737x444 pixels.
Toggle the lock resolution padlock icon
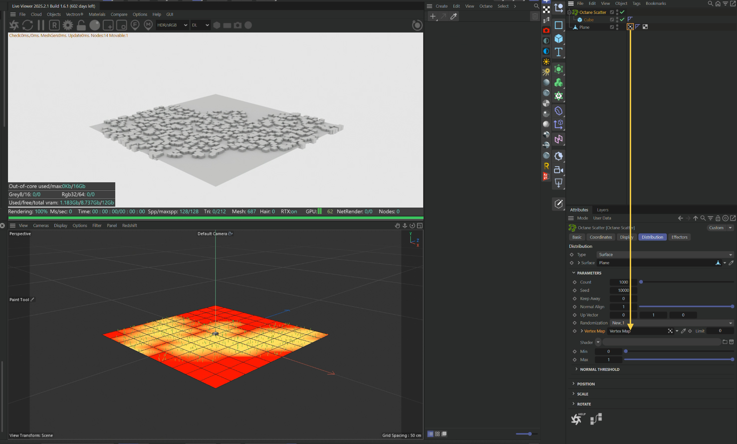tap(81, 25)
